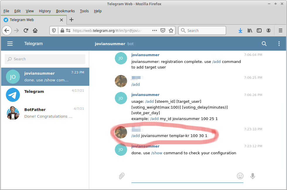Record a voice message with the microphone
This screenshot has height=190, width=287.
click(x=252, y=176)
